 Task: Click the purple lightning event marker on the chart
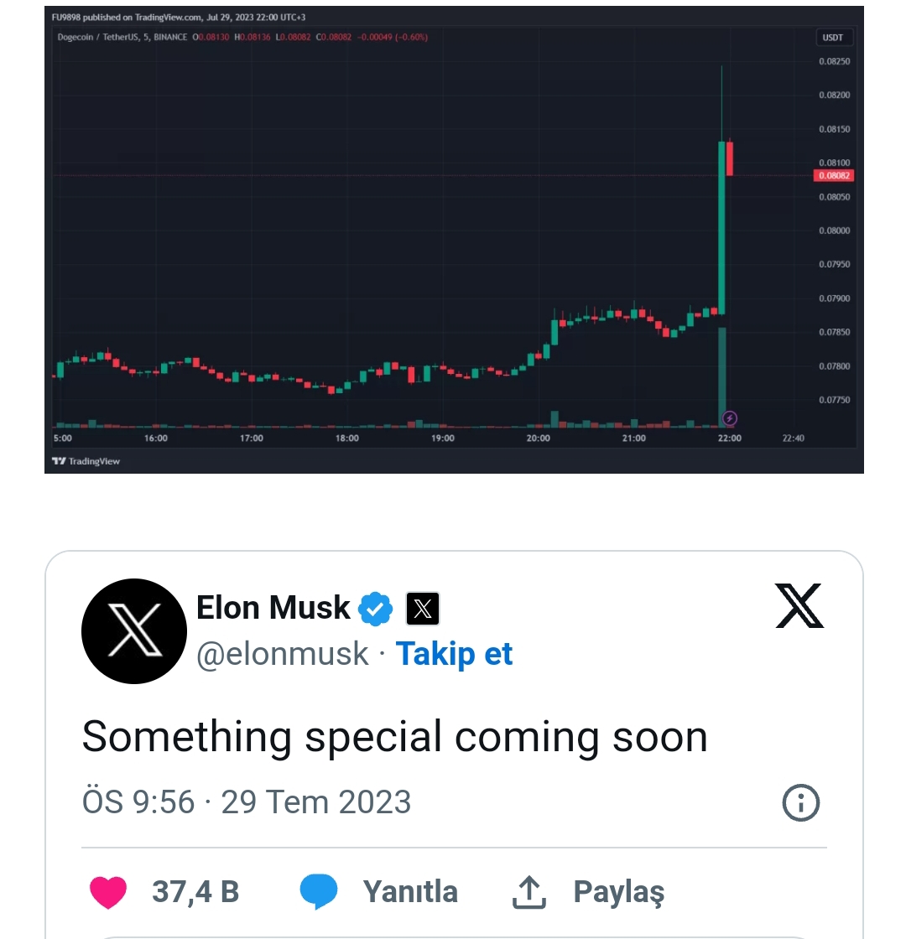pyautogui.click(x=729, y=418)
